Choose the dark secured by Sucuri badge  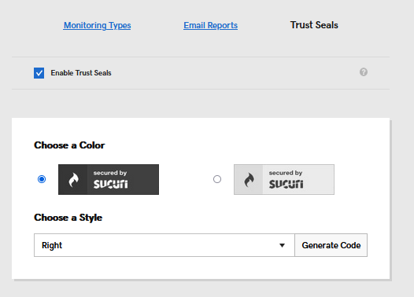(109, 179)
